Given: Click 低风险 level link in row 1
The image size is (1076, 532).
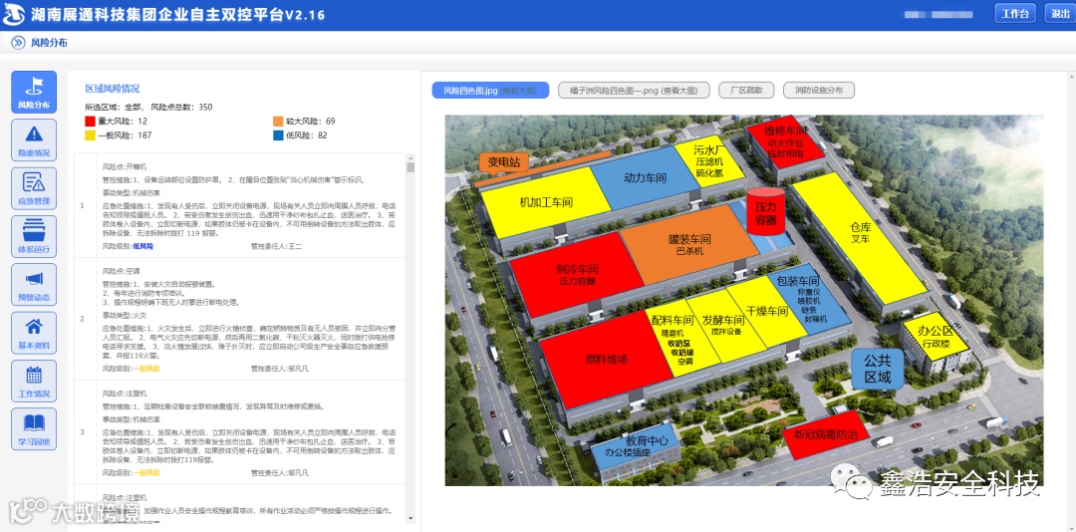Looking at the screenshot, I should [142, 246].
